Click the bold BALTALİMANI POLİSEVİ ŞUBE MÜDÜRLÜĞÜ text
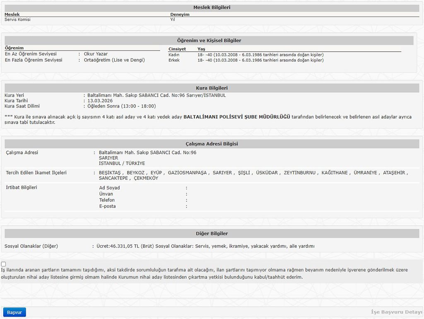This screenshot has height=319, width=424. [237, 117]
